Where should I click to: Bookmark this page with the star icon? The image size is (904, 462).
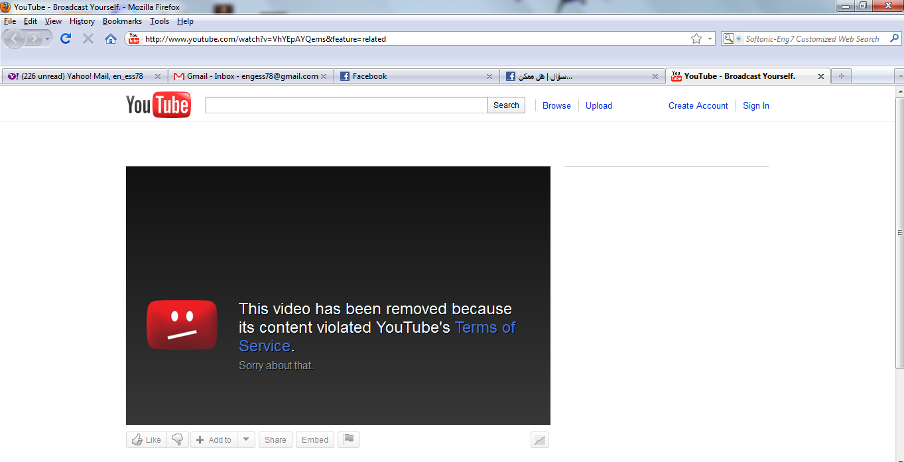coord(696,38)
